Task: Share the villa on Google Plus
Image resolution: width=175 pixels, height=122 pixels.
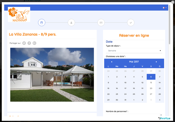Action: click(x=34, y=43)
